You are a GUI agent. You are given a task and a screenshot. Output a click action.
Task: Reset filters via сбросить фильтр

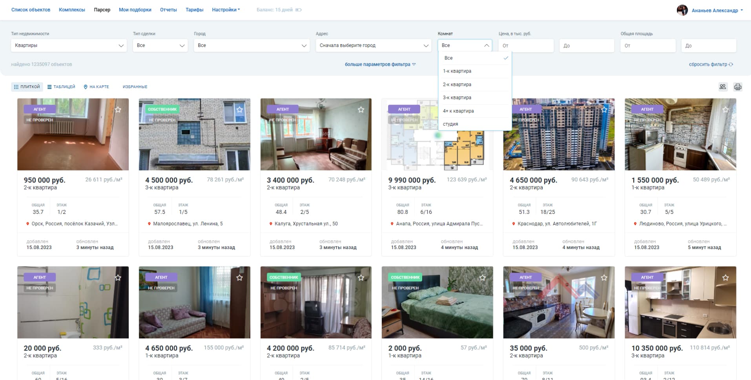tap(711, 64)
